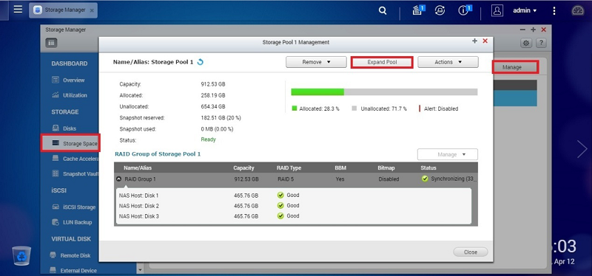Click the Alert: Disabled legend text
The image size is (592, 276).
point(441,108)
